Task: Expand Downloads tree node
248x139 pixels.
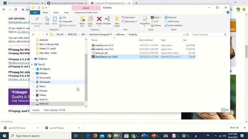Action: tap(33, 82)
